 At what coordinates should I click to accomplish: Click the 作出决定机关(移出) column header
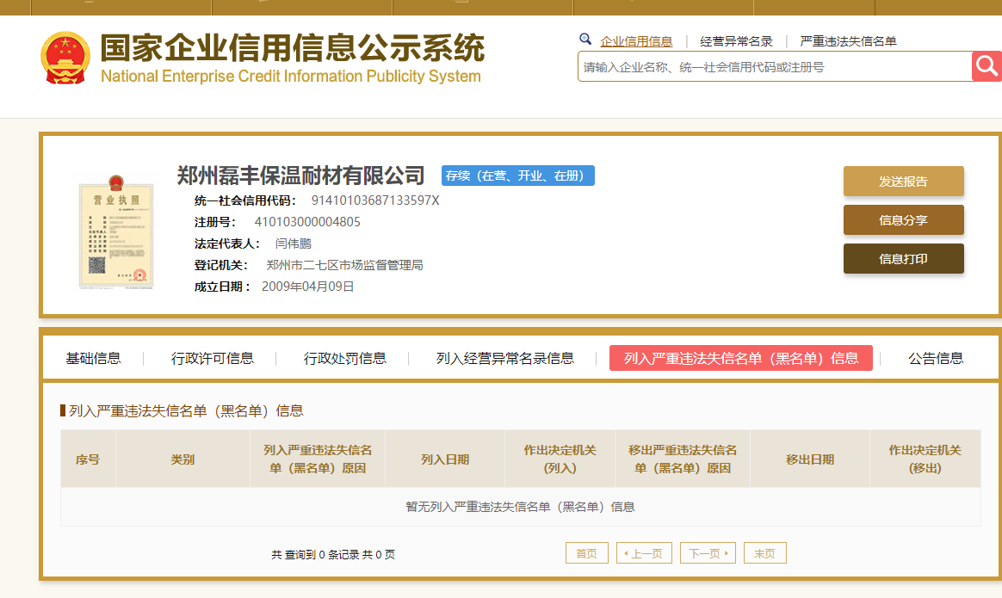(x=925, y=459)
